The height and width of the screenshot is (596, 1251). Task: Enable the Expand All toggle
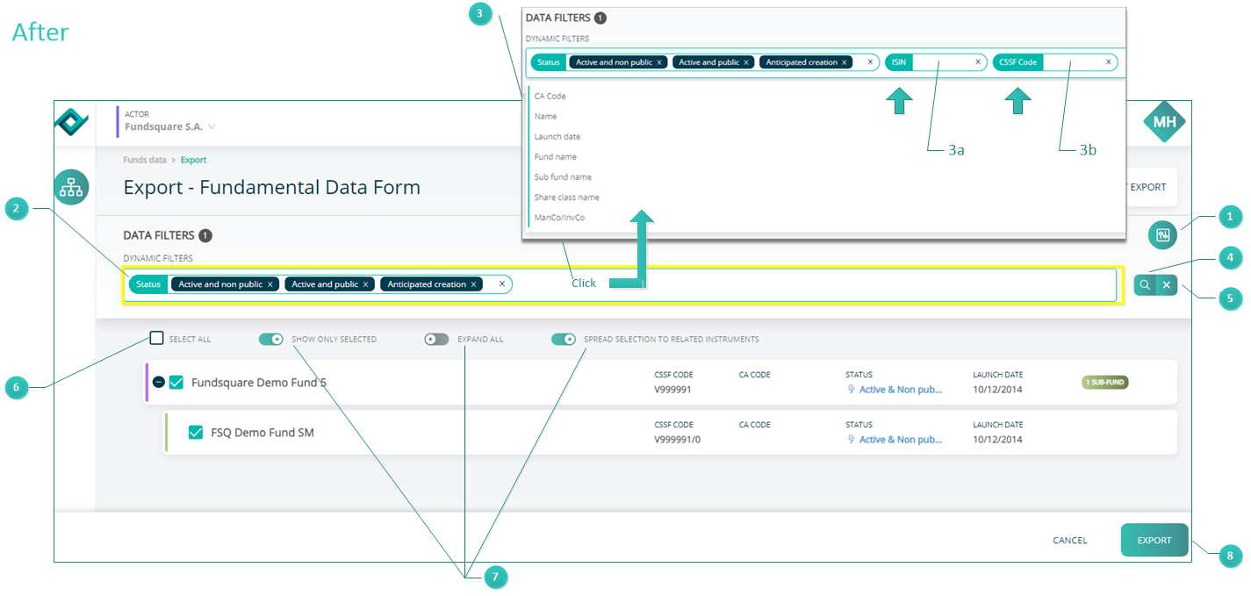click(x=436, y=339)
